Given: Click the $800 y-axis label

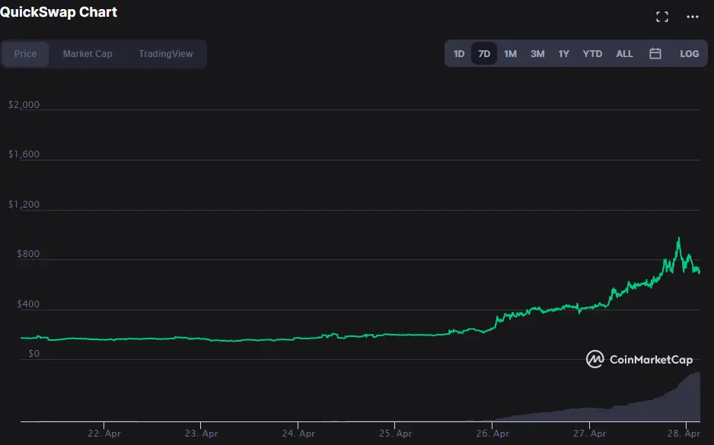Looking at the screenshot, I should (28, 254).
